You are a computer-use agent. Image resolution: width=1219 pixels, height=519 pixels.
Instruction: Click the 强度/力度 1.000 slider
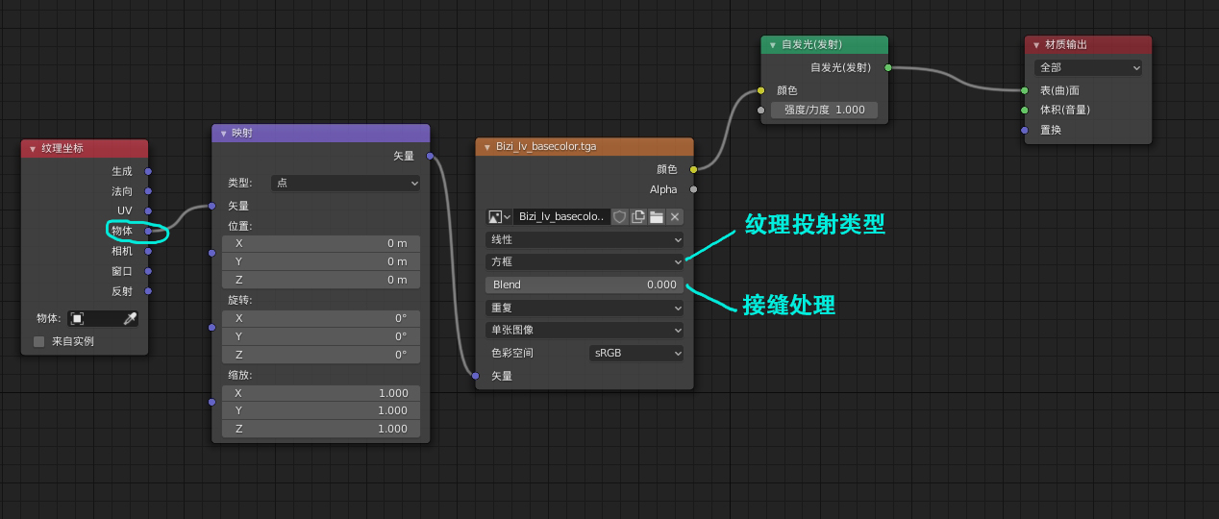click(825, 110)
